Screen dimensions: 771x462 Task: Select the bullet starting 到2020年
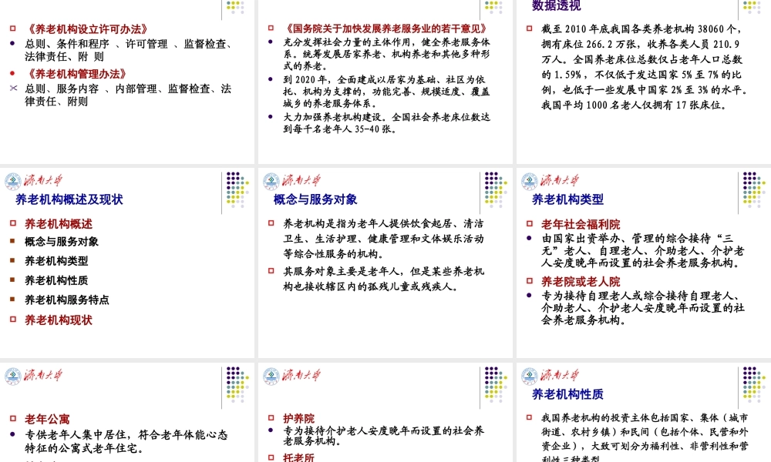(x=386, y=92)
